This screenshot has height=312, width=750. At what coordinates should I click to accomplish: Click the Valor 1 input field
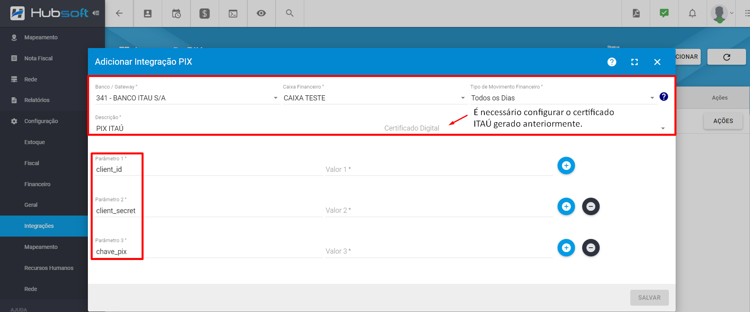pos(439,169)
